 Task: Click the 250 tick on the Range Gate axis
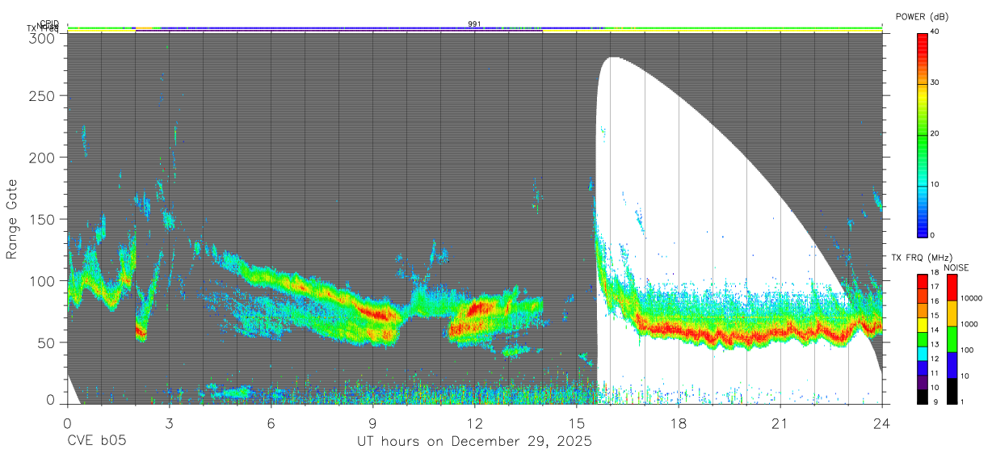(42, 96)
